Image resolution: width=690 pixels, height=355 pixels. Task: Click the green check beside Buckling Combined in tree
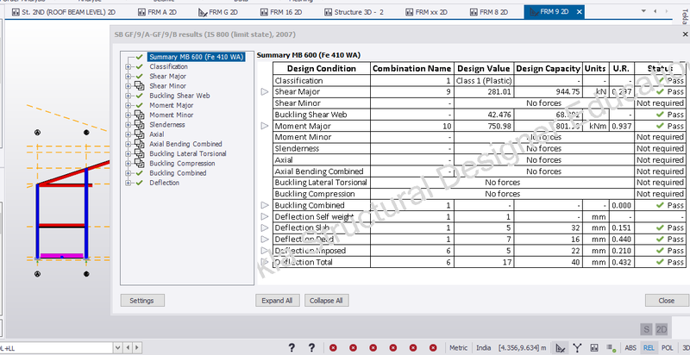point(140,173)
